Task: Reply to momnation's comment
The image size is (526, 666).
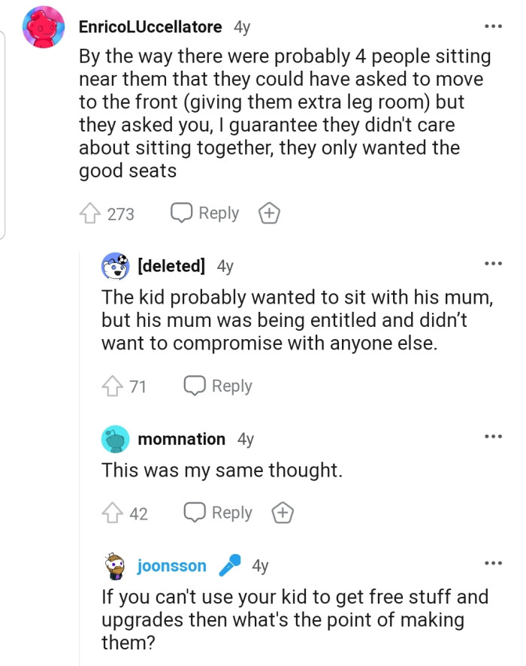Action: pyautogui.click(x=218, y=513)
